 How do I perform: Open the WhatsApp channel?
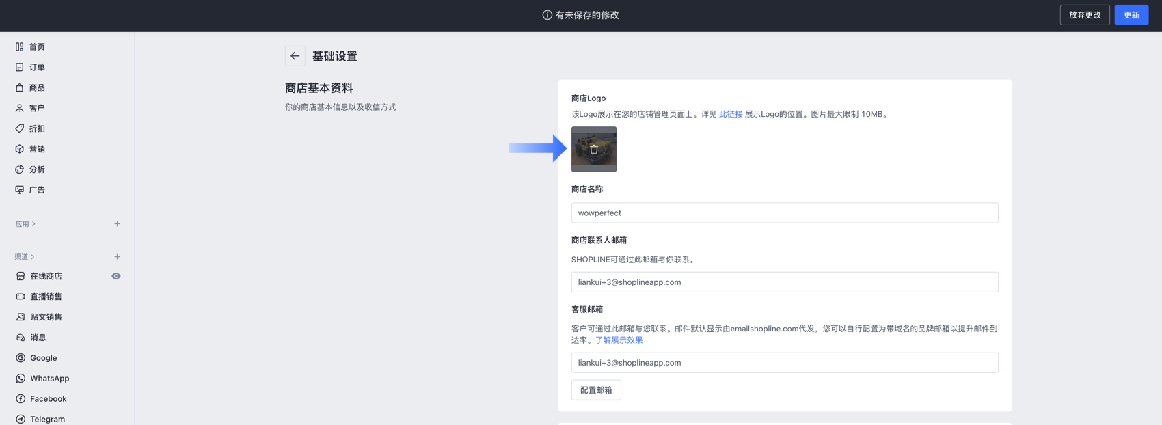click(x=49, y=379)
